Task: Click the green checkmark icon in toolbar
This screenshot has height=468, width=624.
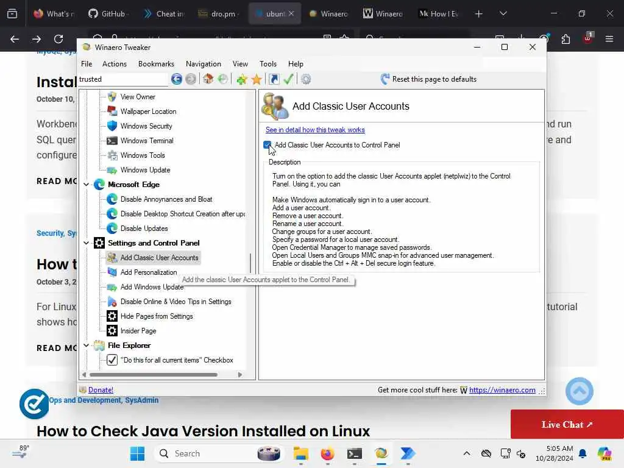Action: pyautogui.click(x=288, y=79)
